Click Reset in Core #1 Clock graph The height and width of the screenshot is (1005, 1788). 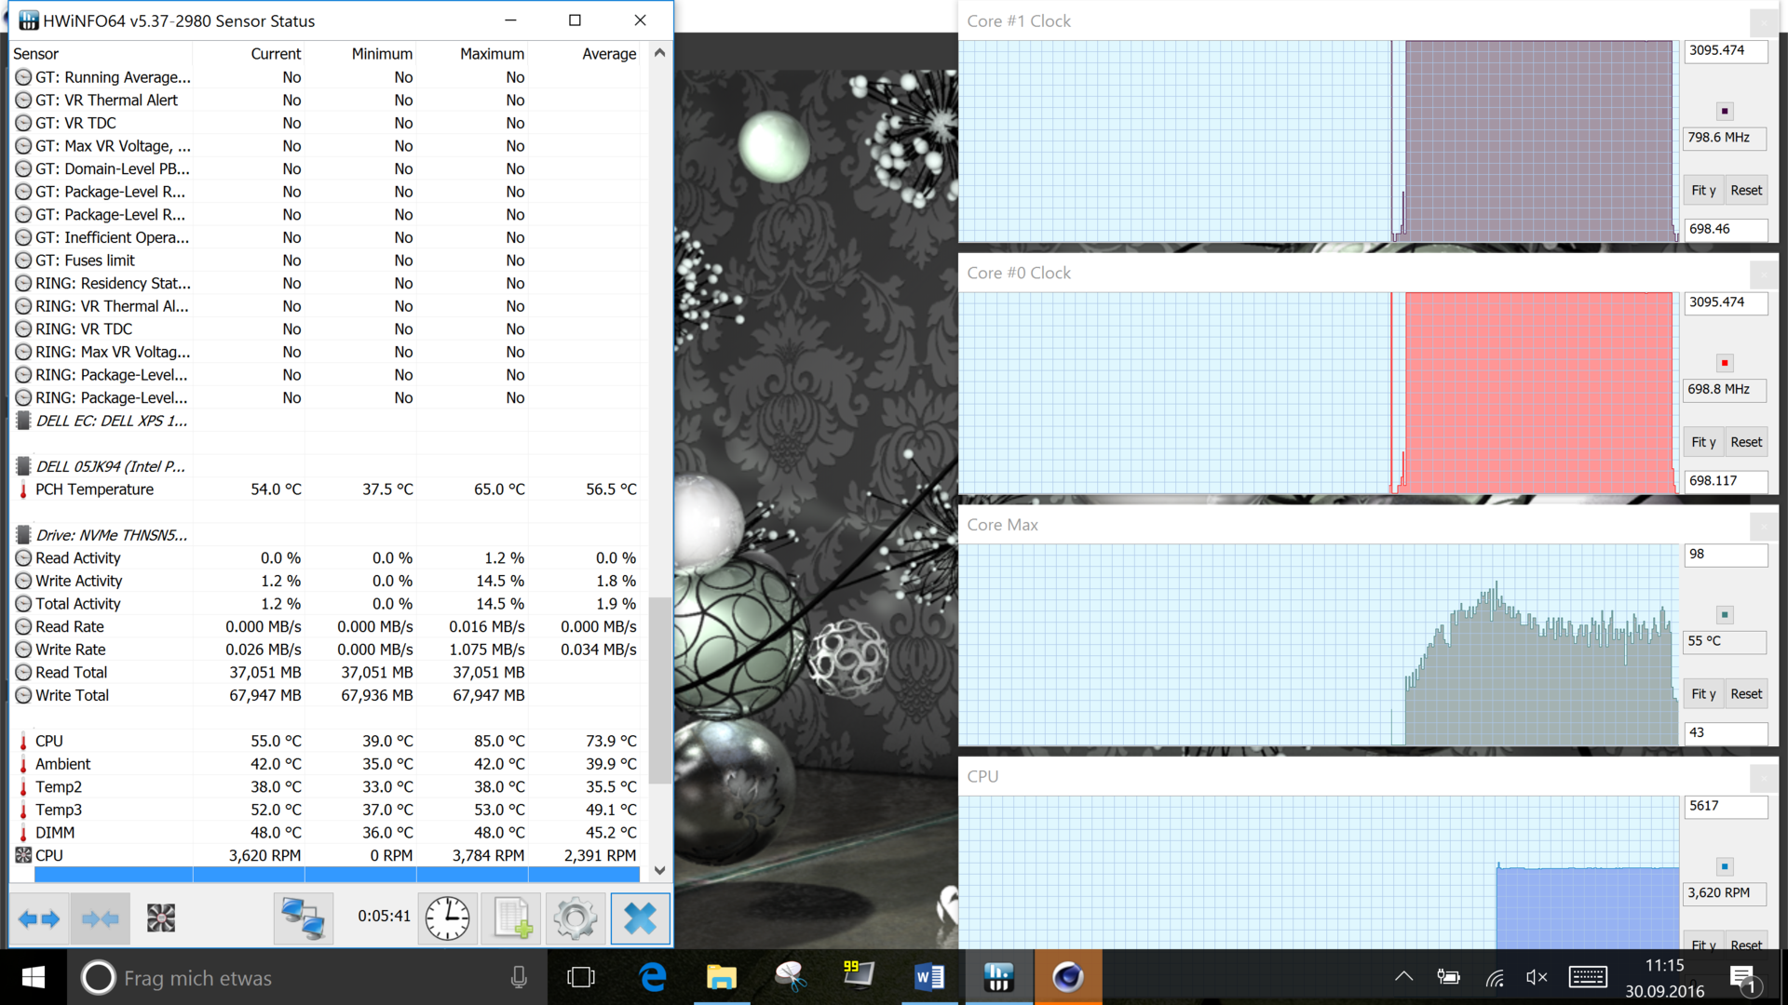[1746, 191]
